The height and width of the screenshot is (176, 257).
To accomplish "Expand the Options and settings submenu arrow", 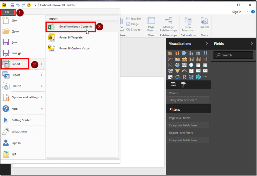I will [42, 97].
